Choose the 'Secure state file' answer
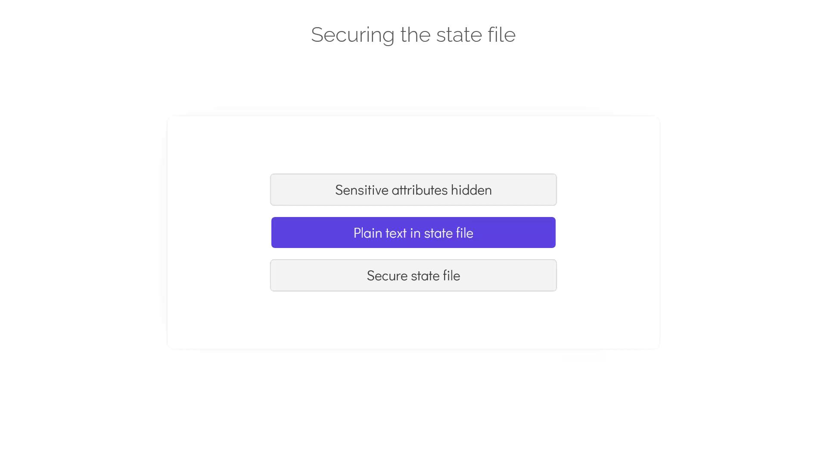 point(413,276)
